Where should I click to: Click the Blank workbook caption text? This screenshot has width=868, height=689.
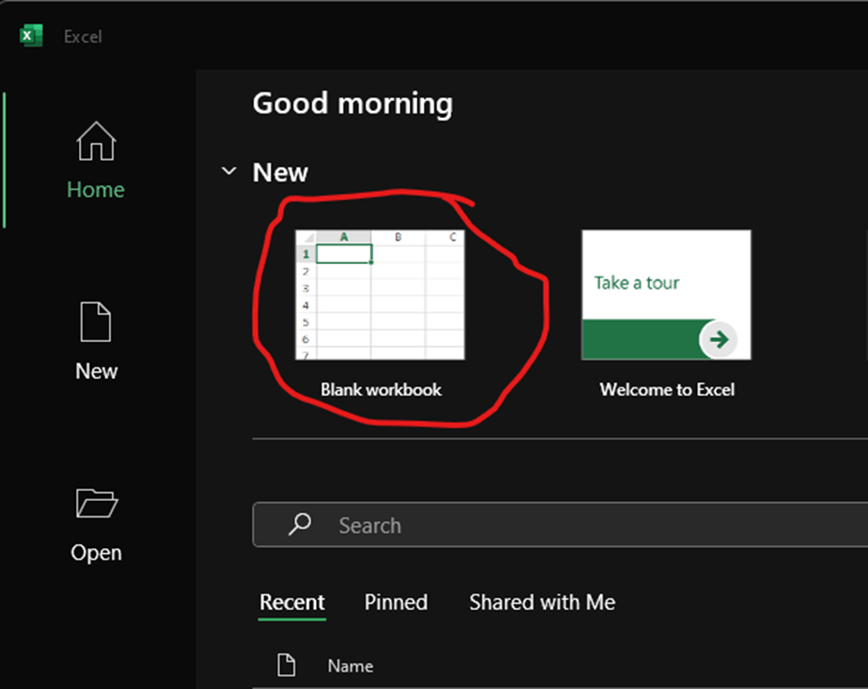pyautogui.click(x=380, y=389)
